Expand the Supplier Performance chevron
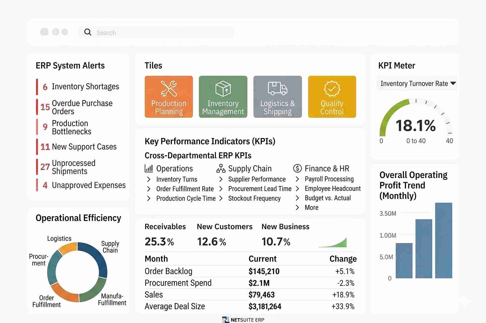Image resolution: width=486 pixels, height=323 pixels. (221, 179)
